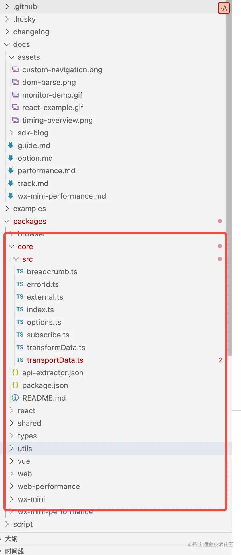The image size is (241, 555).
Task: Click the braces icon next to package.json
Action: (x=15, y=385)
